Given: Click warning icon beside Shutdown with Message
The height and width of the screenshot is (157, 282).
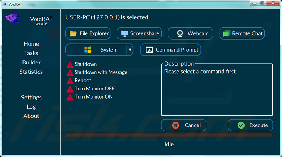Looking at the screenshot, I should (70, 73).
